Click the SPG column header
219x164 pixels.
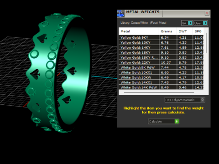point(198,31)
